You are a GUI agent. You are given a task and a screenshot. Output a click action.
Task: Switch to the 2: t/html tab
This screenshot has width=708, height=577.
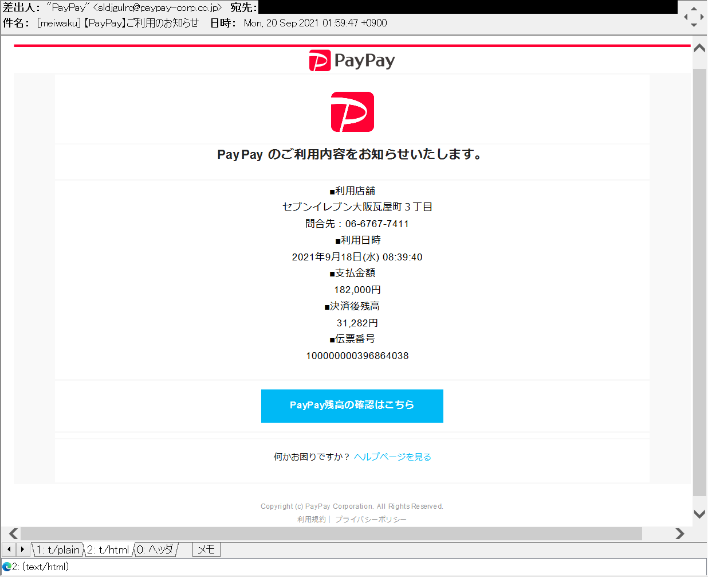pos(108,549)
